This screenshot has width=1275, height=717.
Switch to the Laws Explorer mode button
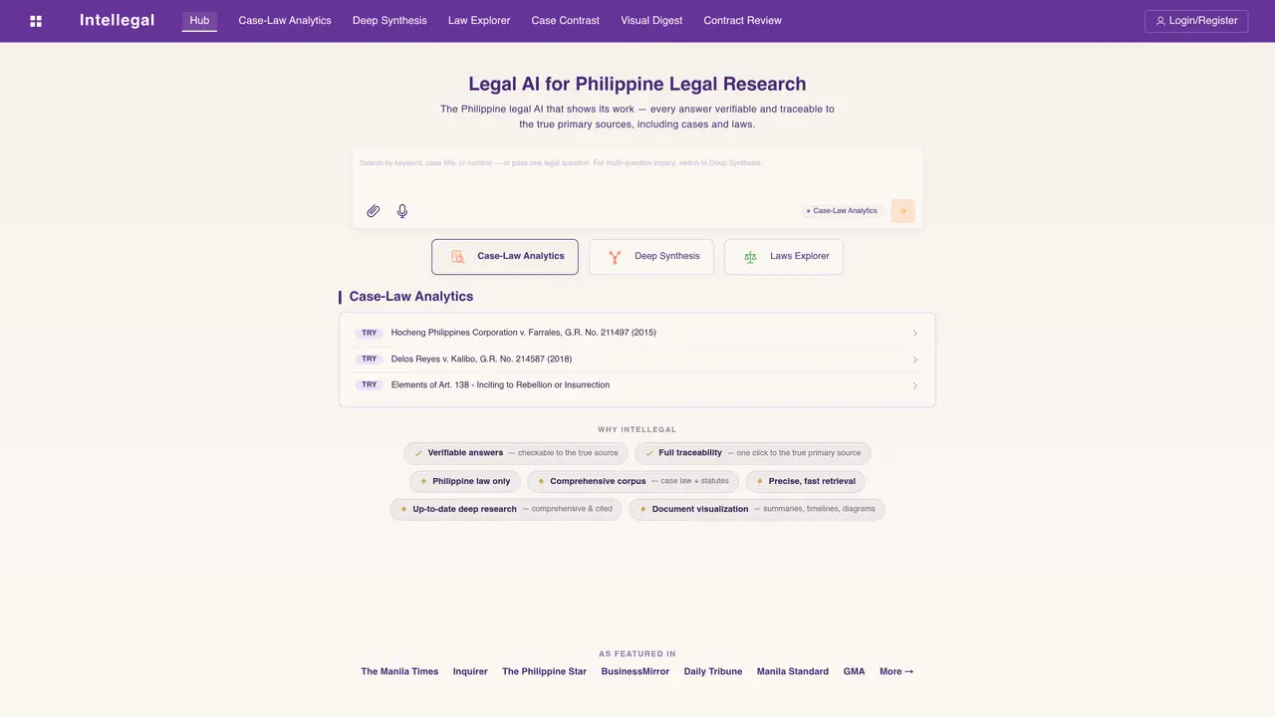784,257
